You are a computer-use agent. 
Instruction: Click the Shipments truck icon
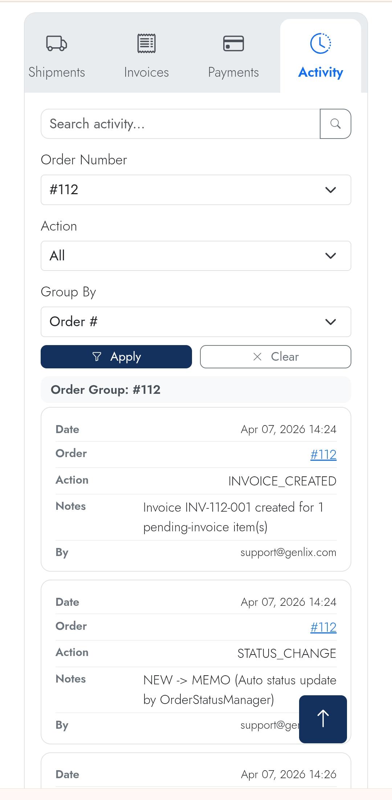coord(57,43)
